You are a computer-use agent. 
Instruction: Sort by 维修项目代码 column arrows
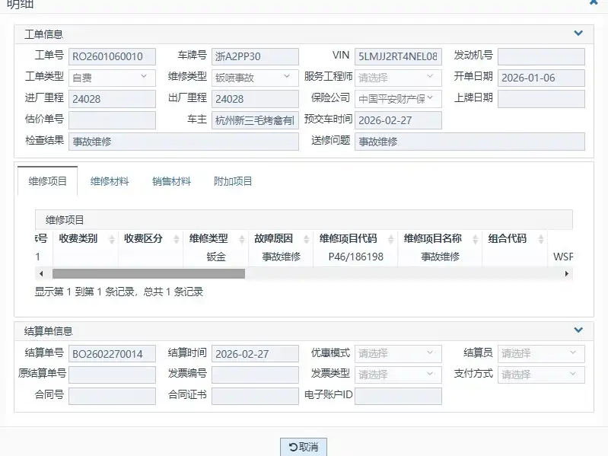pyautogui.click(x=391, y=239)
